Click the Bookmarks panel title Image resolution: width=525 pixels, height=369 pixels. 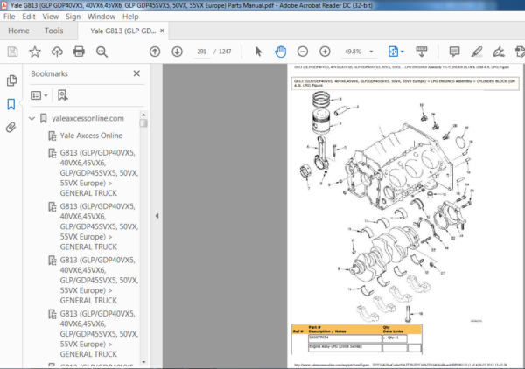pos(49,73)
